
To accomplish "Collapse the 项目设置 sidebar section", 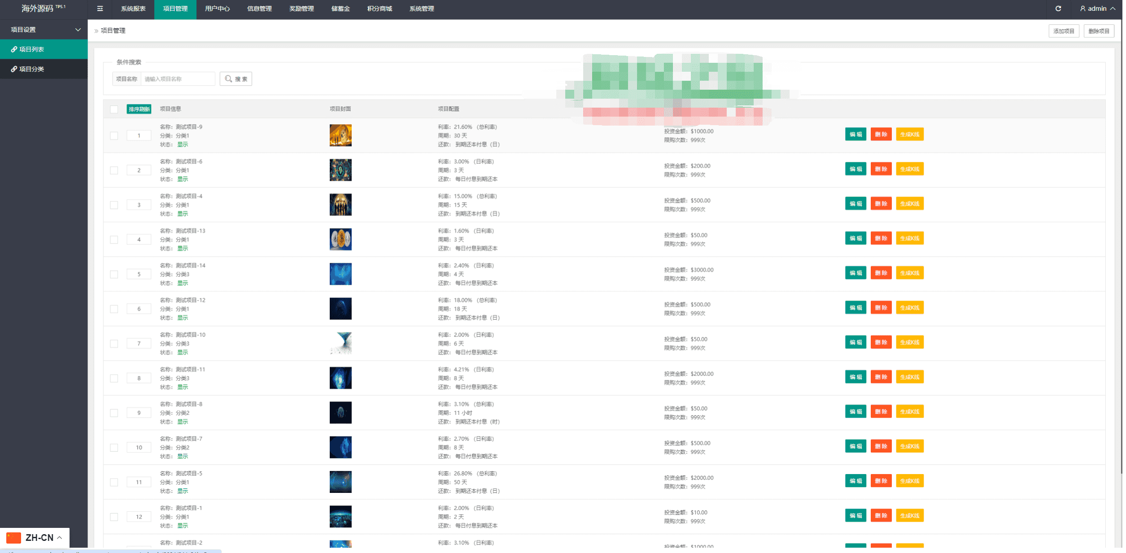I will click(x=78, y=30).
